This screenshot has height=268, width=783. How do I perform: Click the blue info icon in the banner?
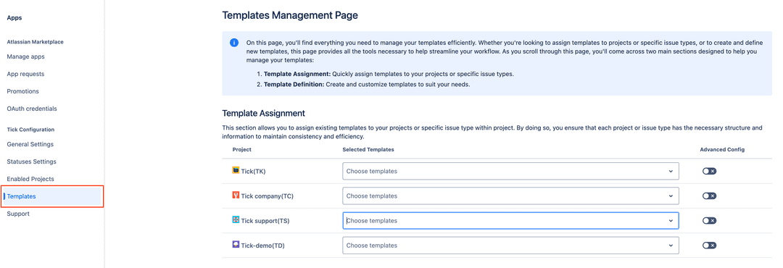point(233,43)
